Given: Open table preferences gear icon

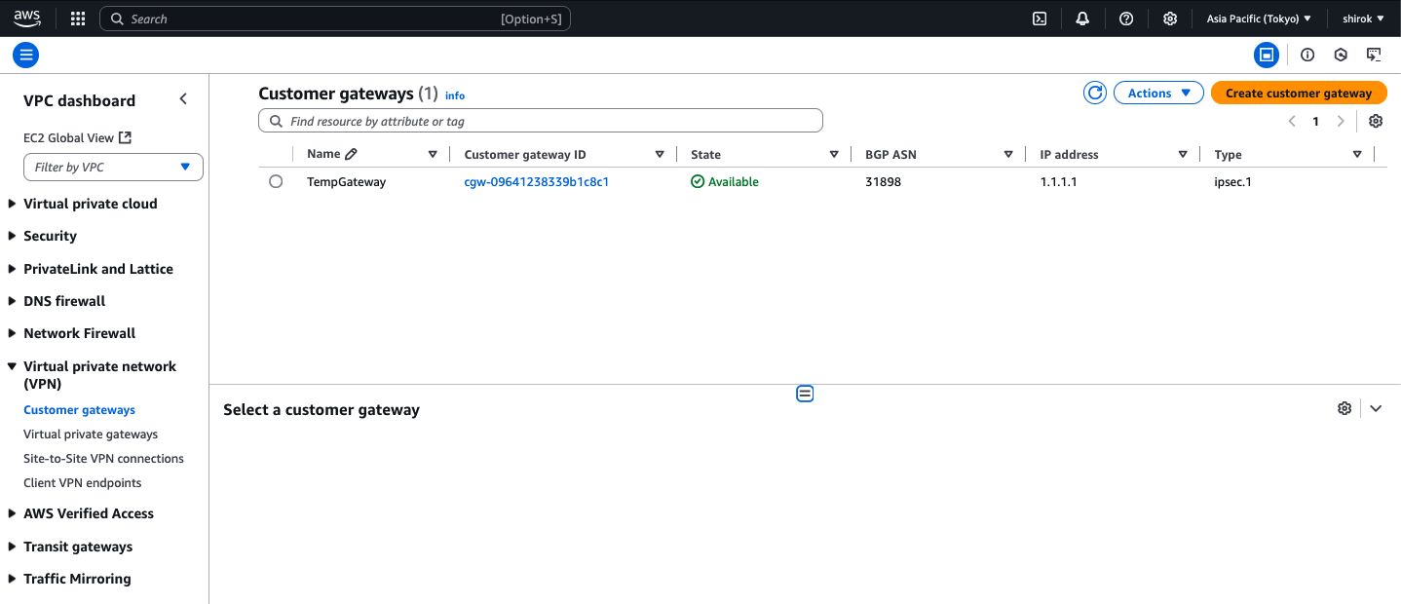Looking at the screenshot, I should point(1376,121).
